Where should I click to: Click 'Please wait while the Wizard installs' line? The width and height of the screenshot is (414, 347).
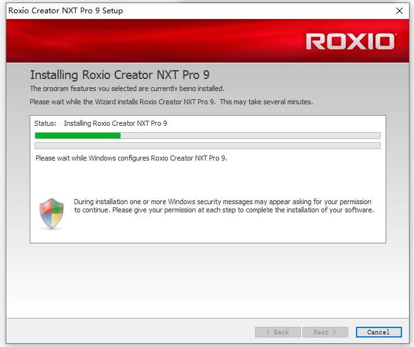(x=171, y=102)
